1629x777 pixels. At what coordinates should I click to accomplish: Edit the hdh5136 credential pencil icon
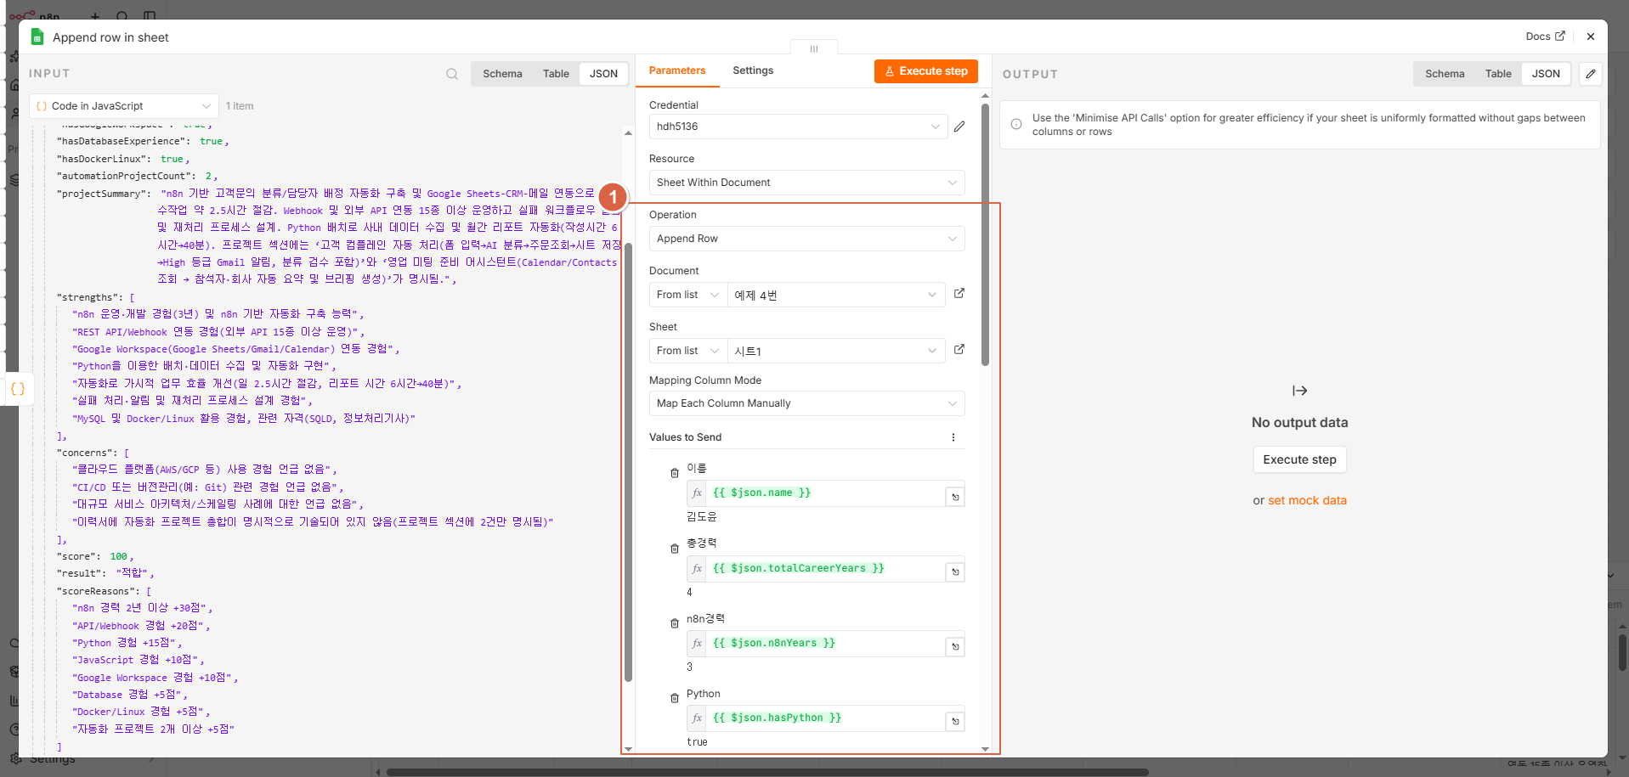(959, 127)
